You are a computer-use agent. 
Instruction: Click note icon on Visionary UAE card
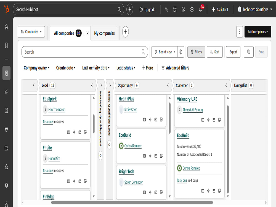click(220, 120)
